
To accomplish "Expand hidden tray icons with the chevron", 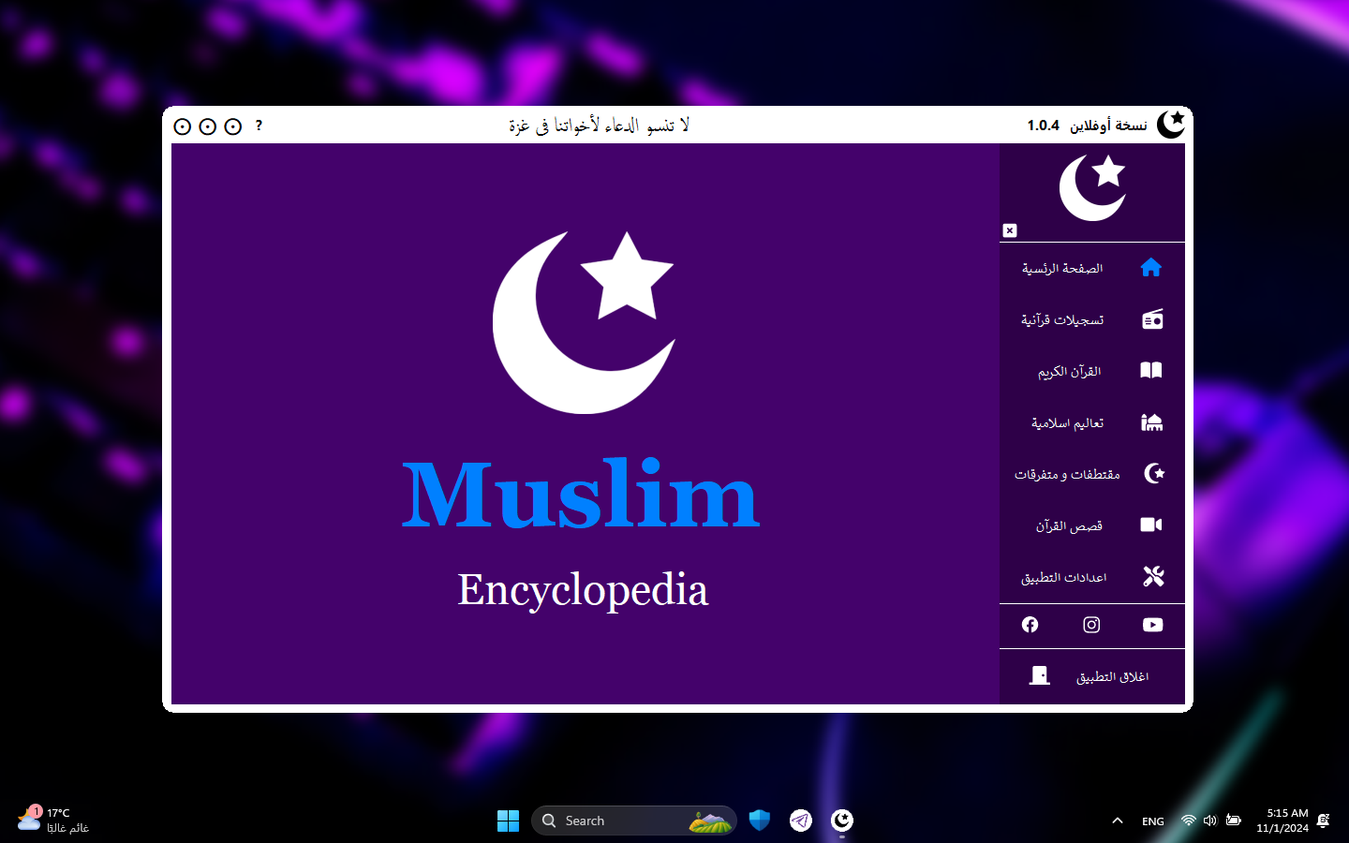I will coord(1117,821).
